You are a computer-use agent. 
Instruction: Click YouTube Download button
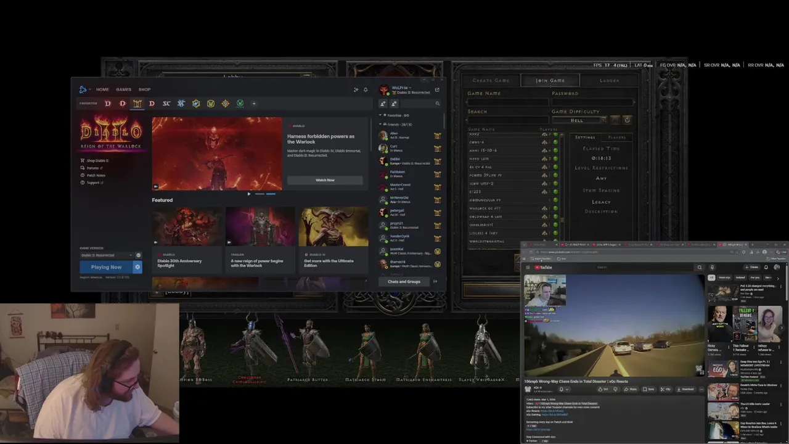tap(685, 389)
